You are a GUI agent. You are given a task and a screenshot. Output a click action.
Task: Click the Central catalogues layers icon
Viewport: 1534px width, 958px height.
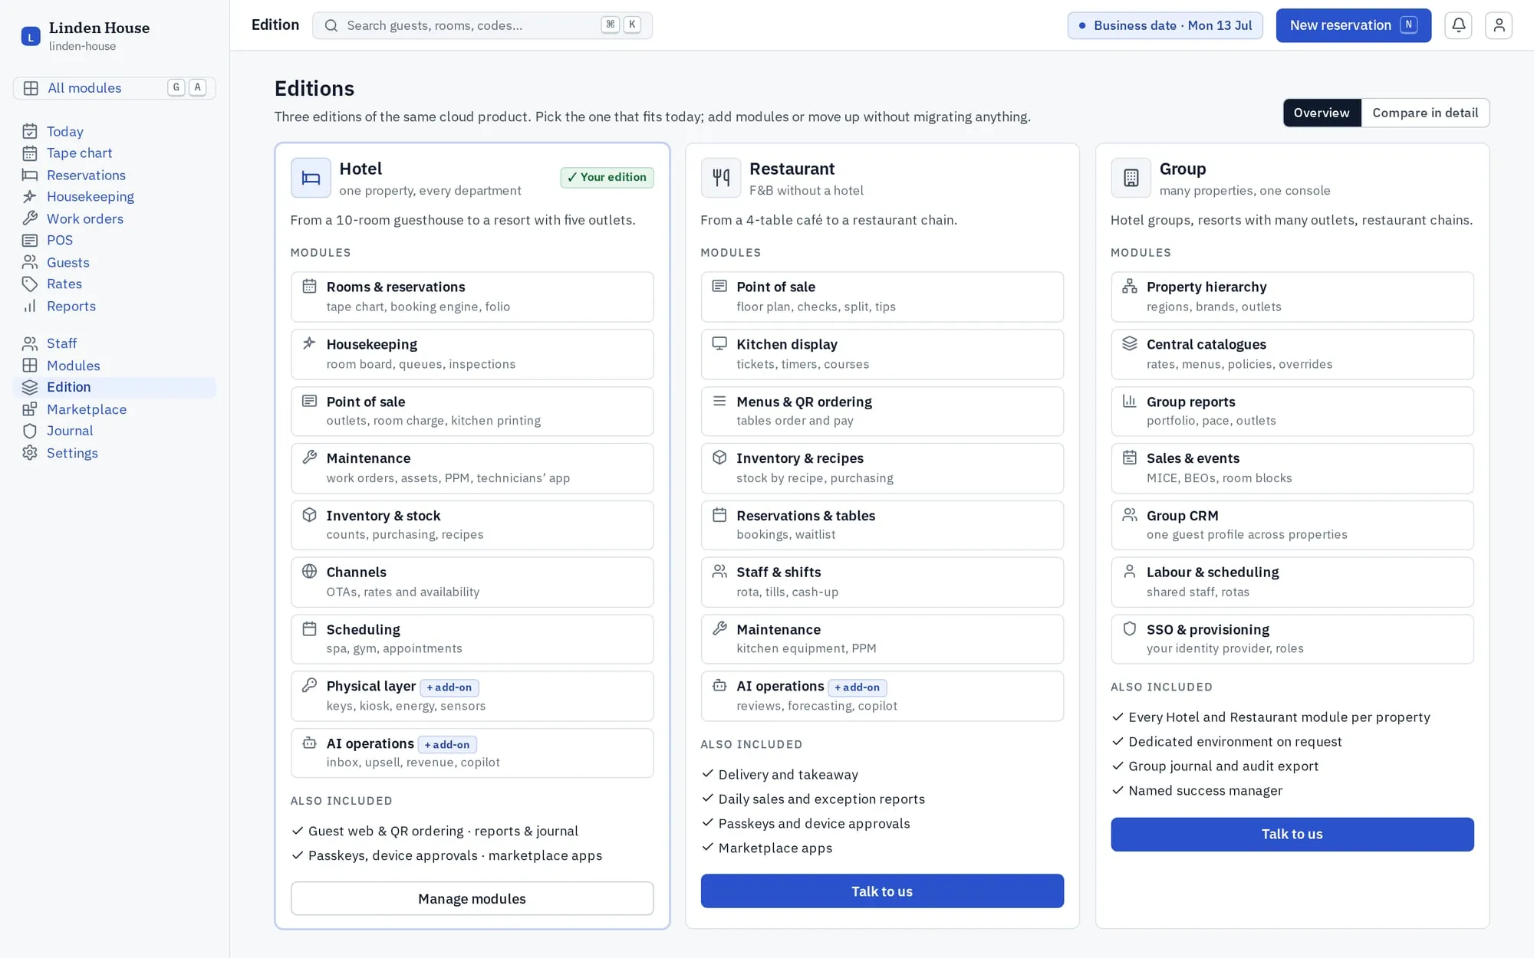[x=1130, y=343]
